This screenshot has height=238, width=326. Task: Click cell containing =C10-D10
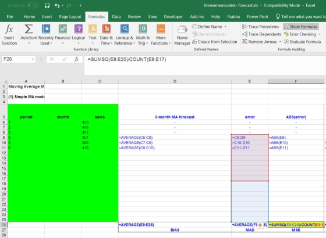[250, 143]
